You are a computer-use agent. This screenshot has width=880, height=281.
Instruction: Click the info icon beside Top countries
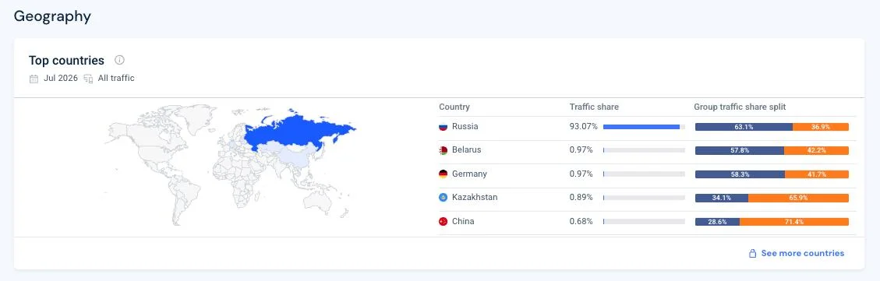[119, 60]
